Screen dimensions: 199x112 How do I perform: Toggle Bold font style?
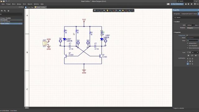[188, 55]
